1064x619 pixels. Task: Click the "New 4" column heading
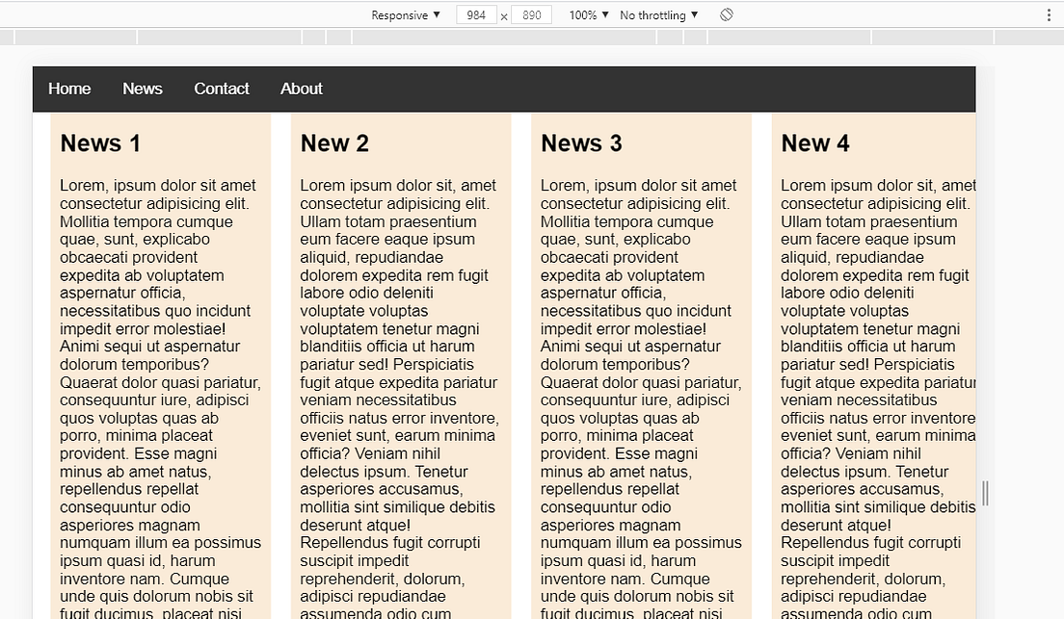pyautogui.click(x=814, y=142)
